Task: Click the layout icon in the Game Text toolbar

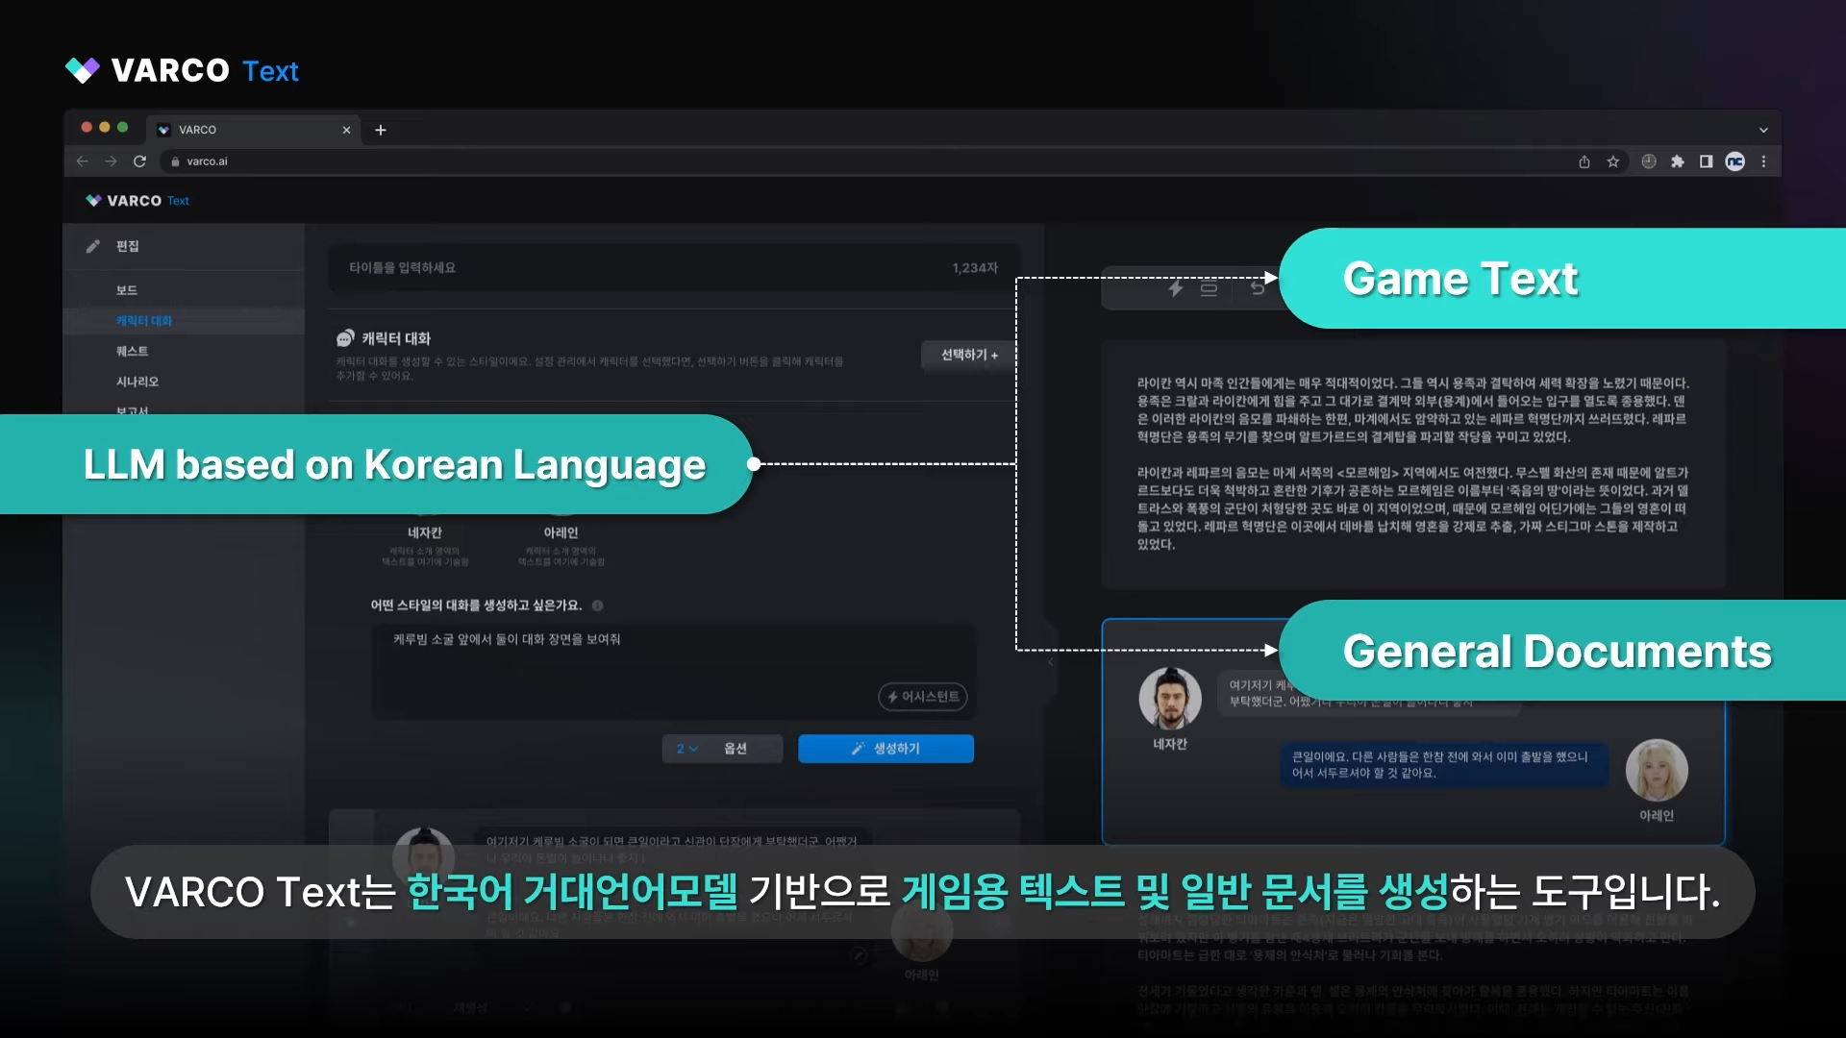Action: click(1210, 288)
